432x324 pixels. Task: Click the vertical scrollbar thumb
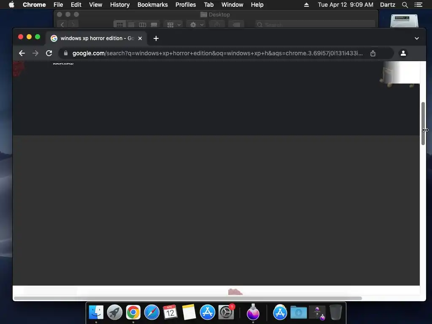[x=423, y=124]
